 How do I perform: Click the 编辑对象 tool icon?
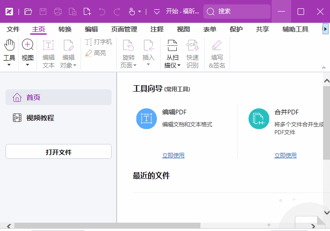point(68,45)
